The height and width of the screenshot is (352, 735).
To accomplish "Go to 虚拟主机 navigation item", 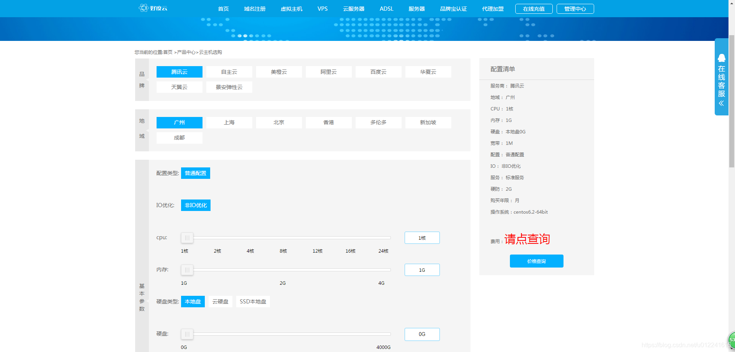I will pos(291,9).
